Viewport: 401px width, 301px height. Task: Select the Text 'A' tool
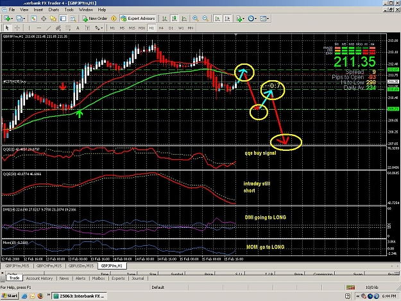pos(78,28)
